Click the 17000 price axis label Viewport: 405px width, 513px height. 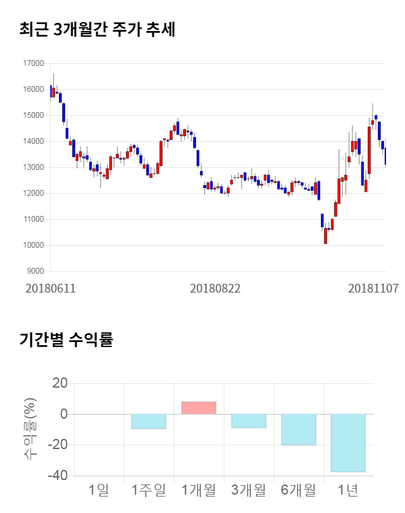pos(33,63)
